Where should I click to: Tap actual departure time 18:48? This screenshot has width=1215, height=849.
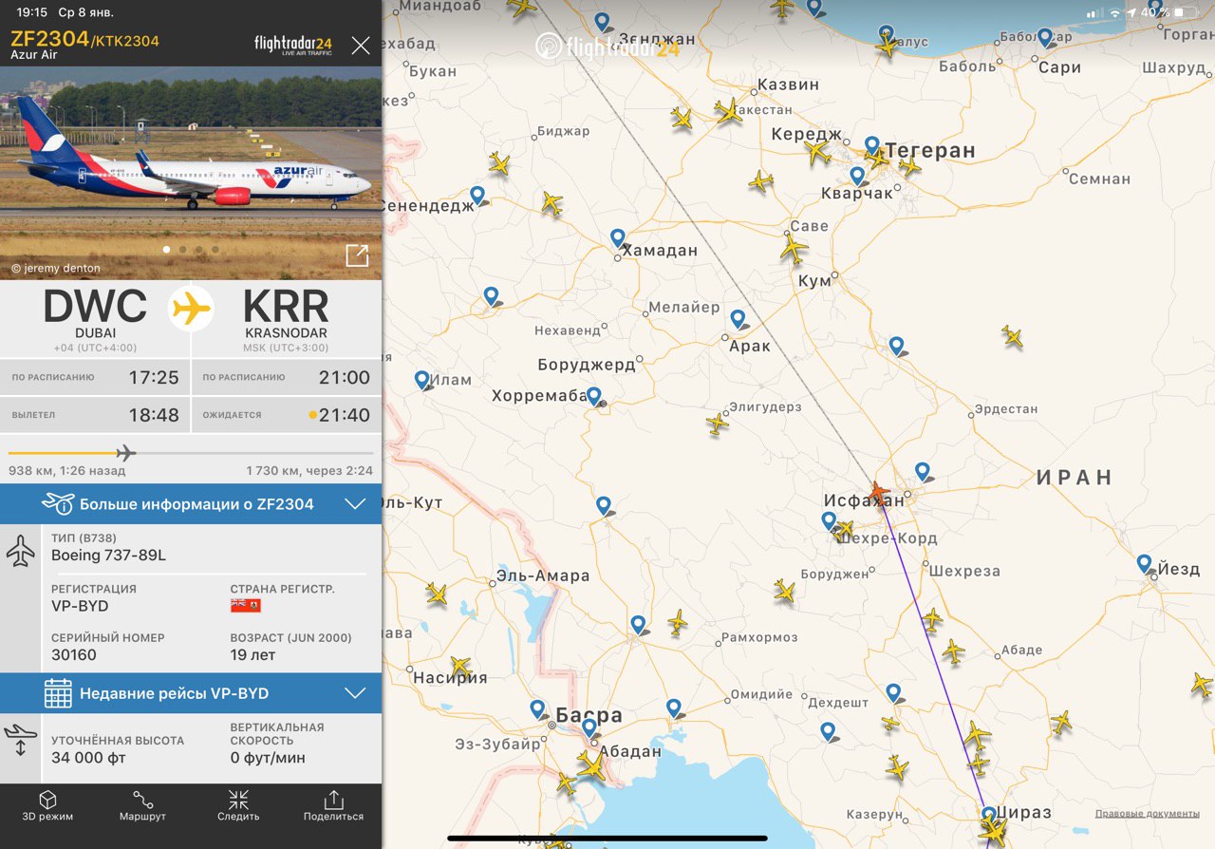coord(154,415)
